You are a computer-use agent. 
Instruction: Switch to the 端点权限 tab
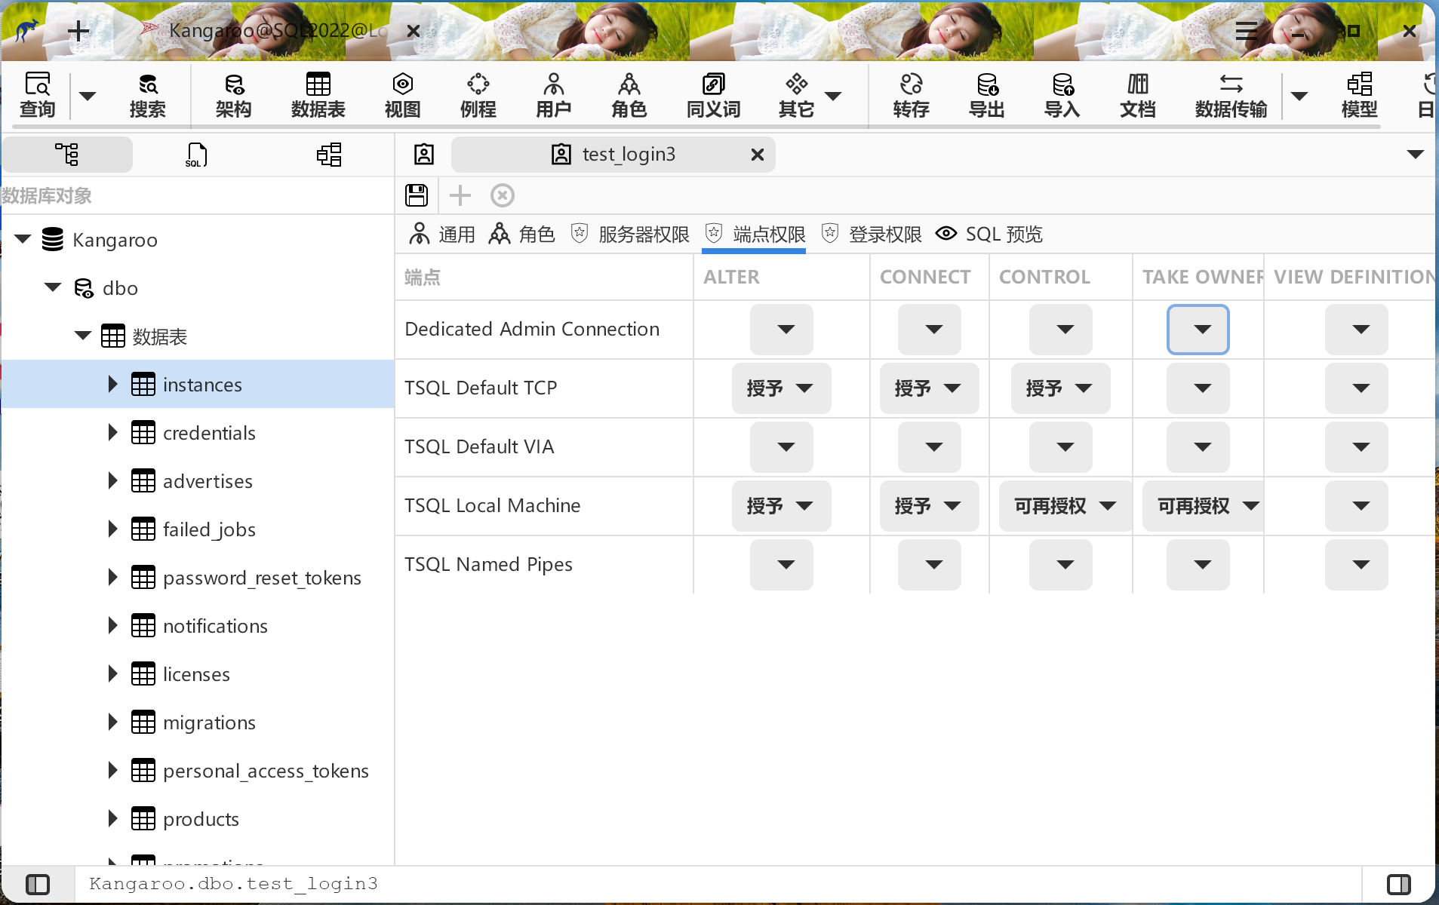755,235
